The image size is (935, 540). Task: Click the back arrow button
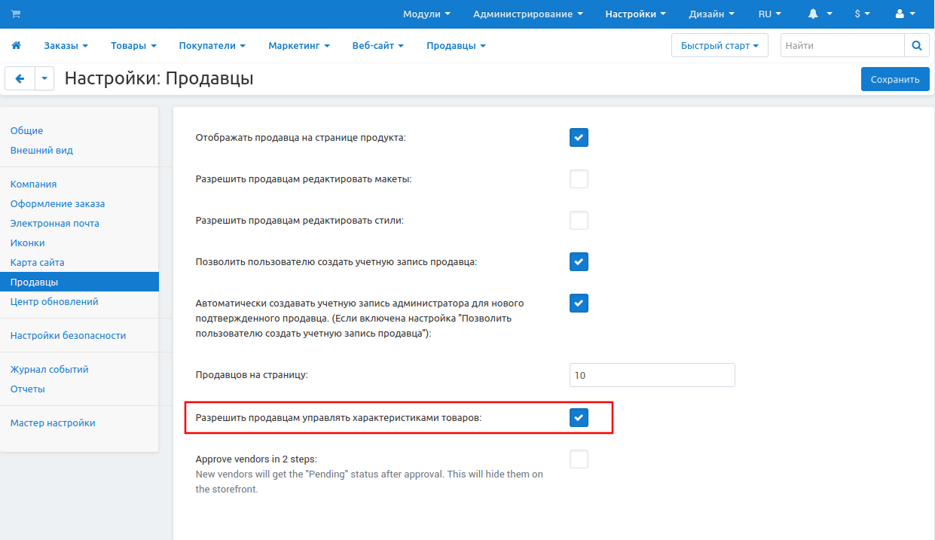[20, 78]
